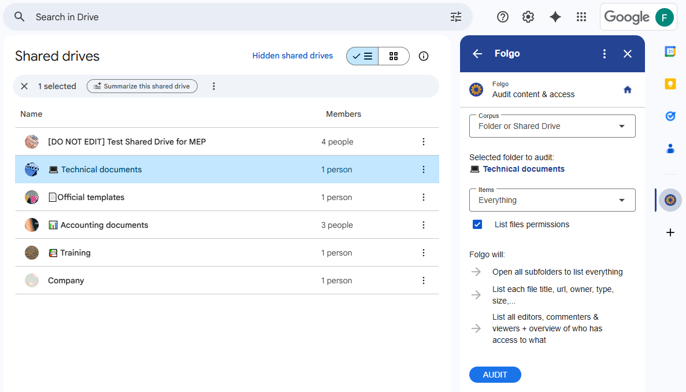The width and height of the screenshot is (686, 392).
Task: Click the Members column header
Action: click(x=343, y=114)
